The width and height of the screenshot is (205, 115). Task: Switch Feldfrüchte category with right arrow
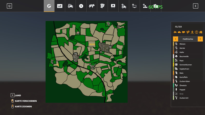click(x=200, y=39)
